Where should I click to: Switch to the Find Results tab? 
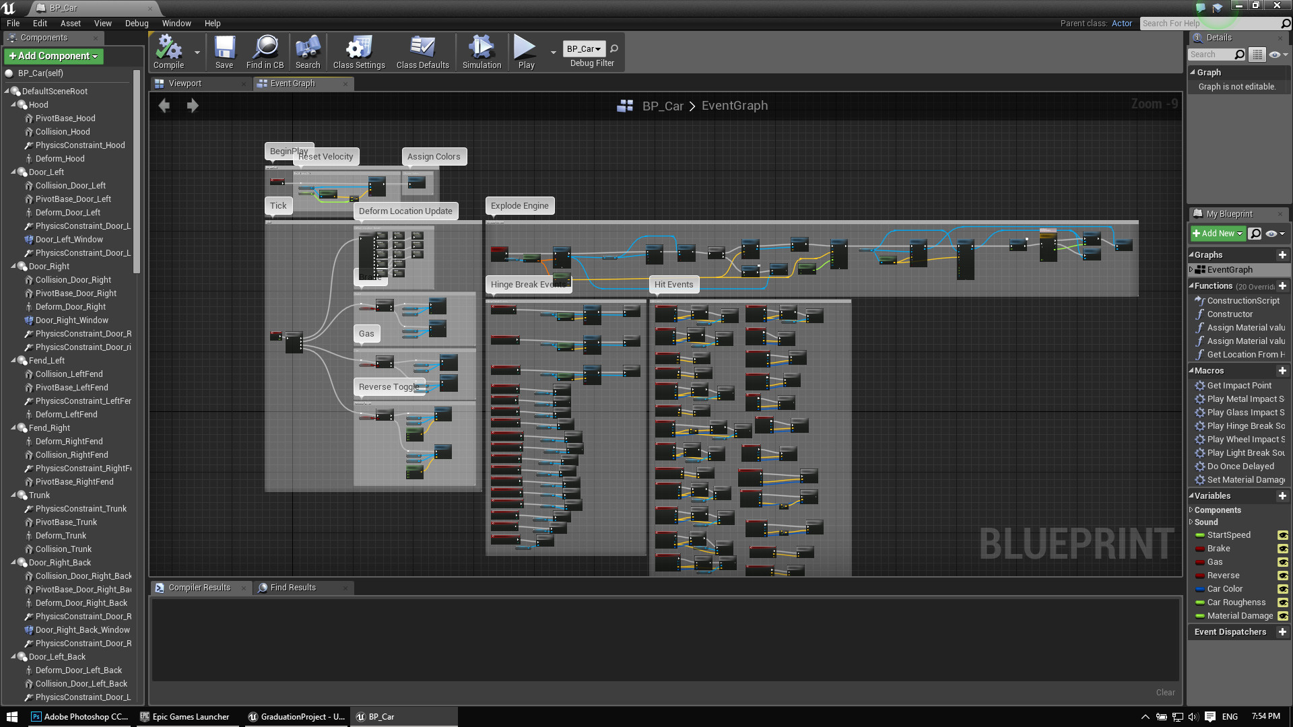point(304,588)
